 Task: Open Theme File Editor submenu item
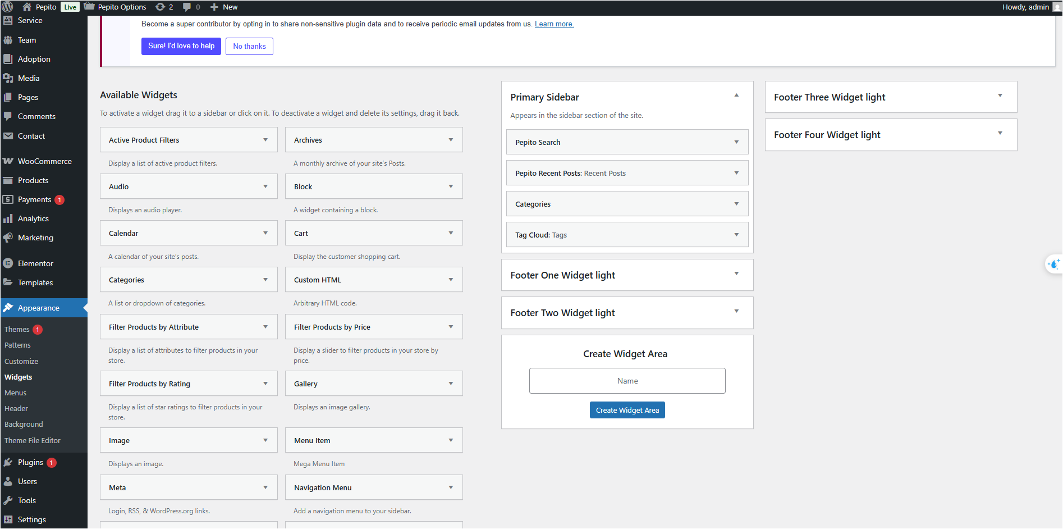(x=33, y=441)
